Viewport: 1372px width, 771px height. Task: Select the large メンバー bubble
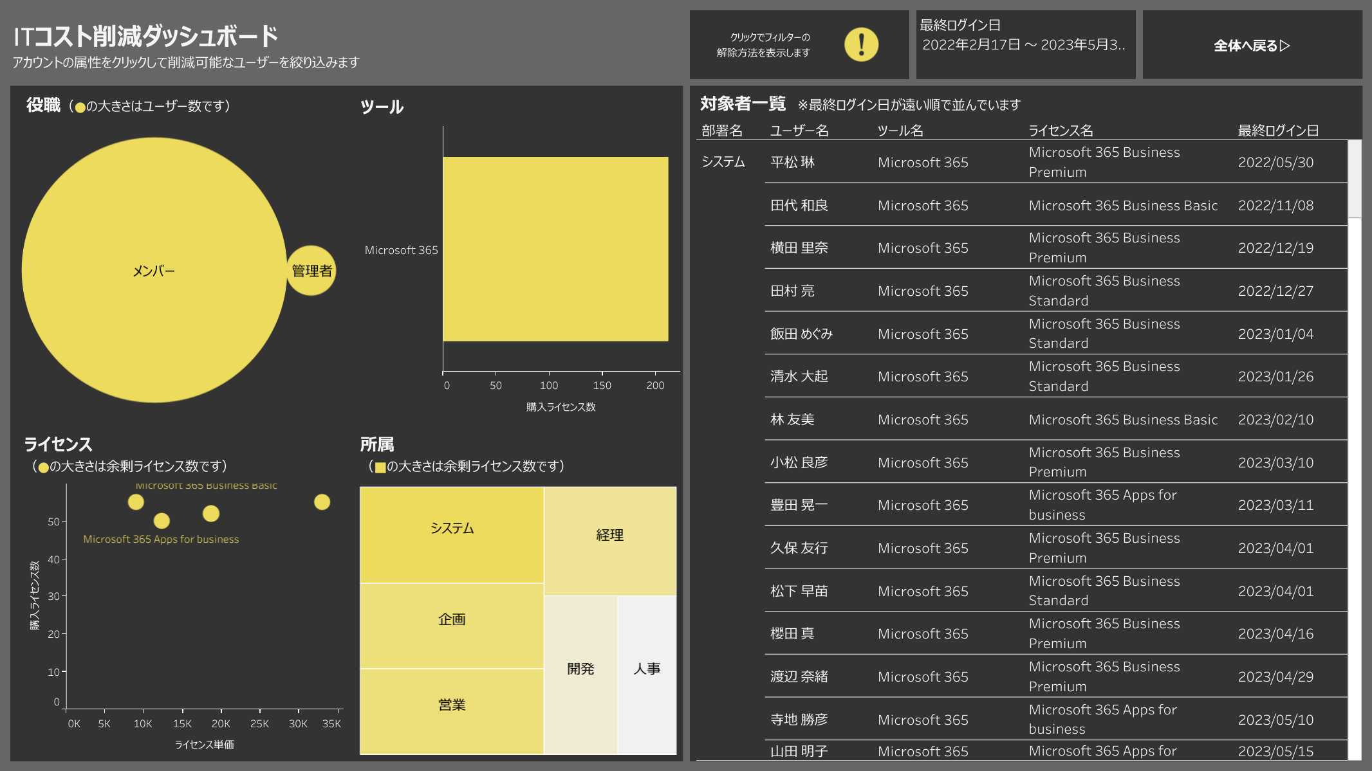pyautogui.click(x=154, y=270)
